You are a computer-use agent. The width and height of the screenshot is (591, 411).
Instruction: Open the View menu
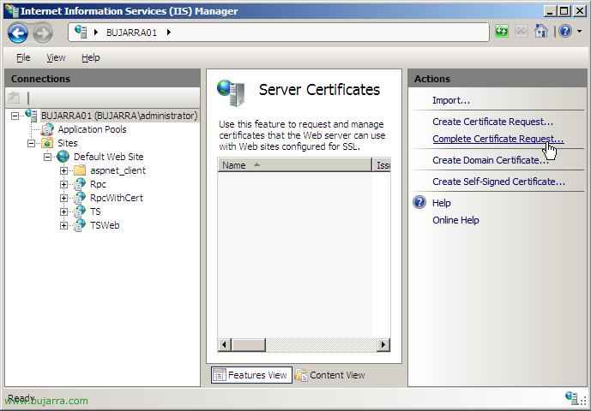click(x=56, y=57)
